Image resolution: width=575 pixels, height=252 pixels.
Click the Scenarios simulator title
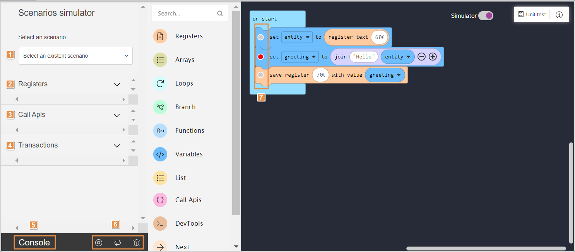(56, 13)
